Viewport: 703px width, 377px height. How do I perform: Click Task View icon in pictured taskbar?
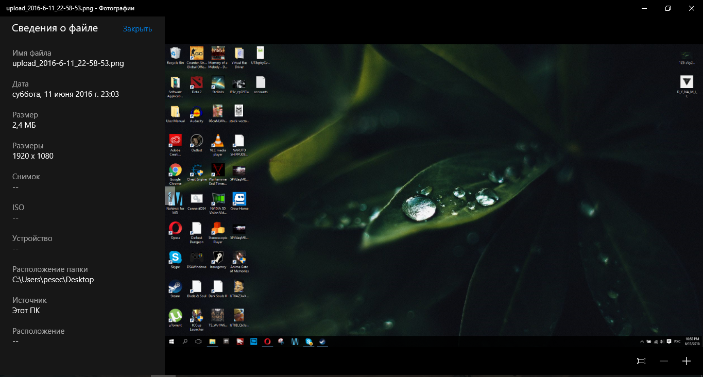click(198, 341)
